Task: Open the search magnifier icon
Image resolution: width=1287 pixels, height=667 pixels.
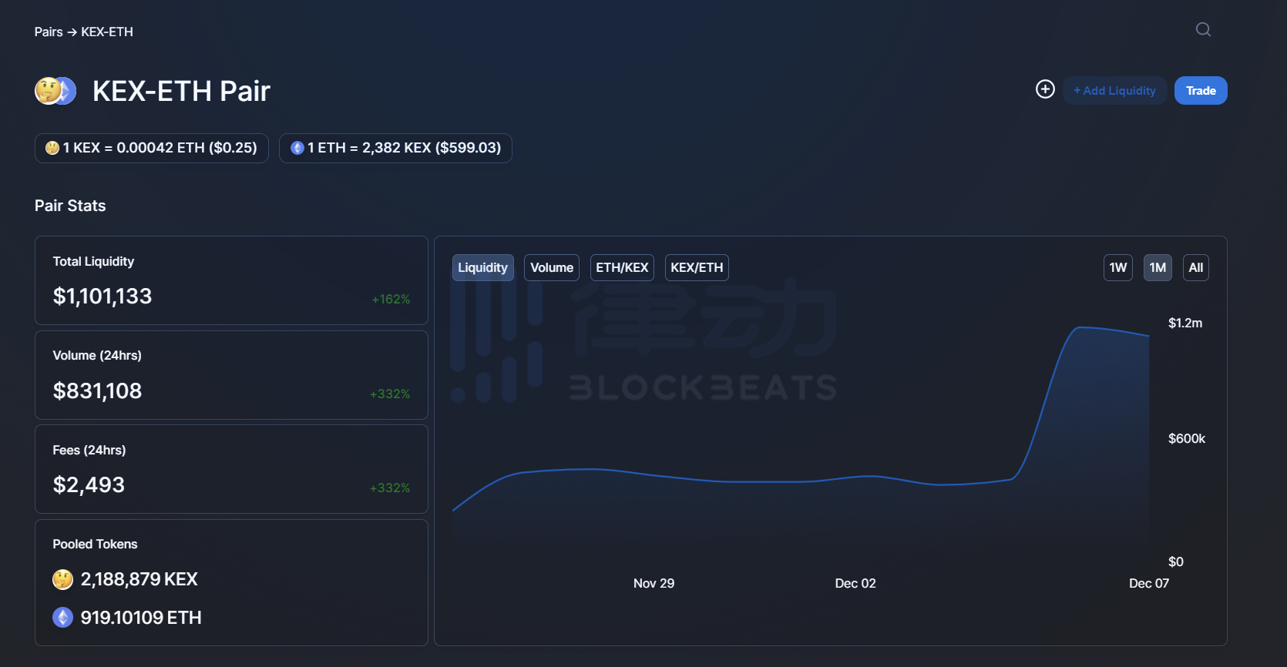Action: coord(1203,30)
